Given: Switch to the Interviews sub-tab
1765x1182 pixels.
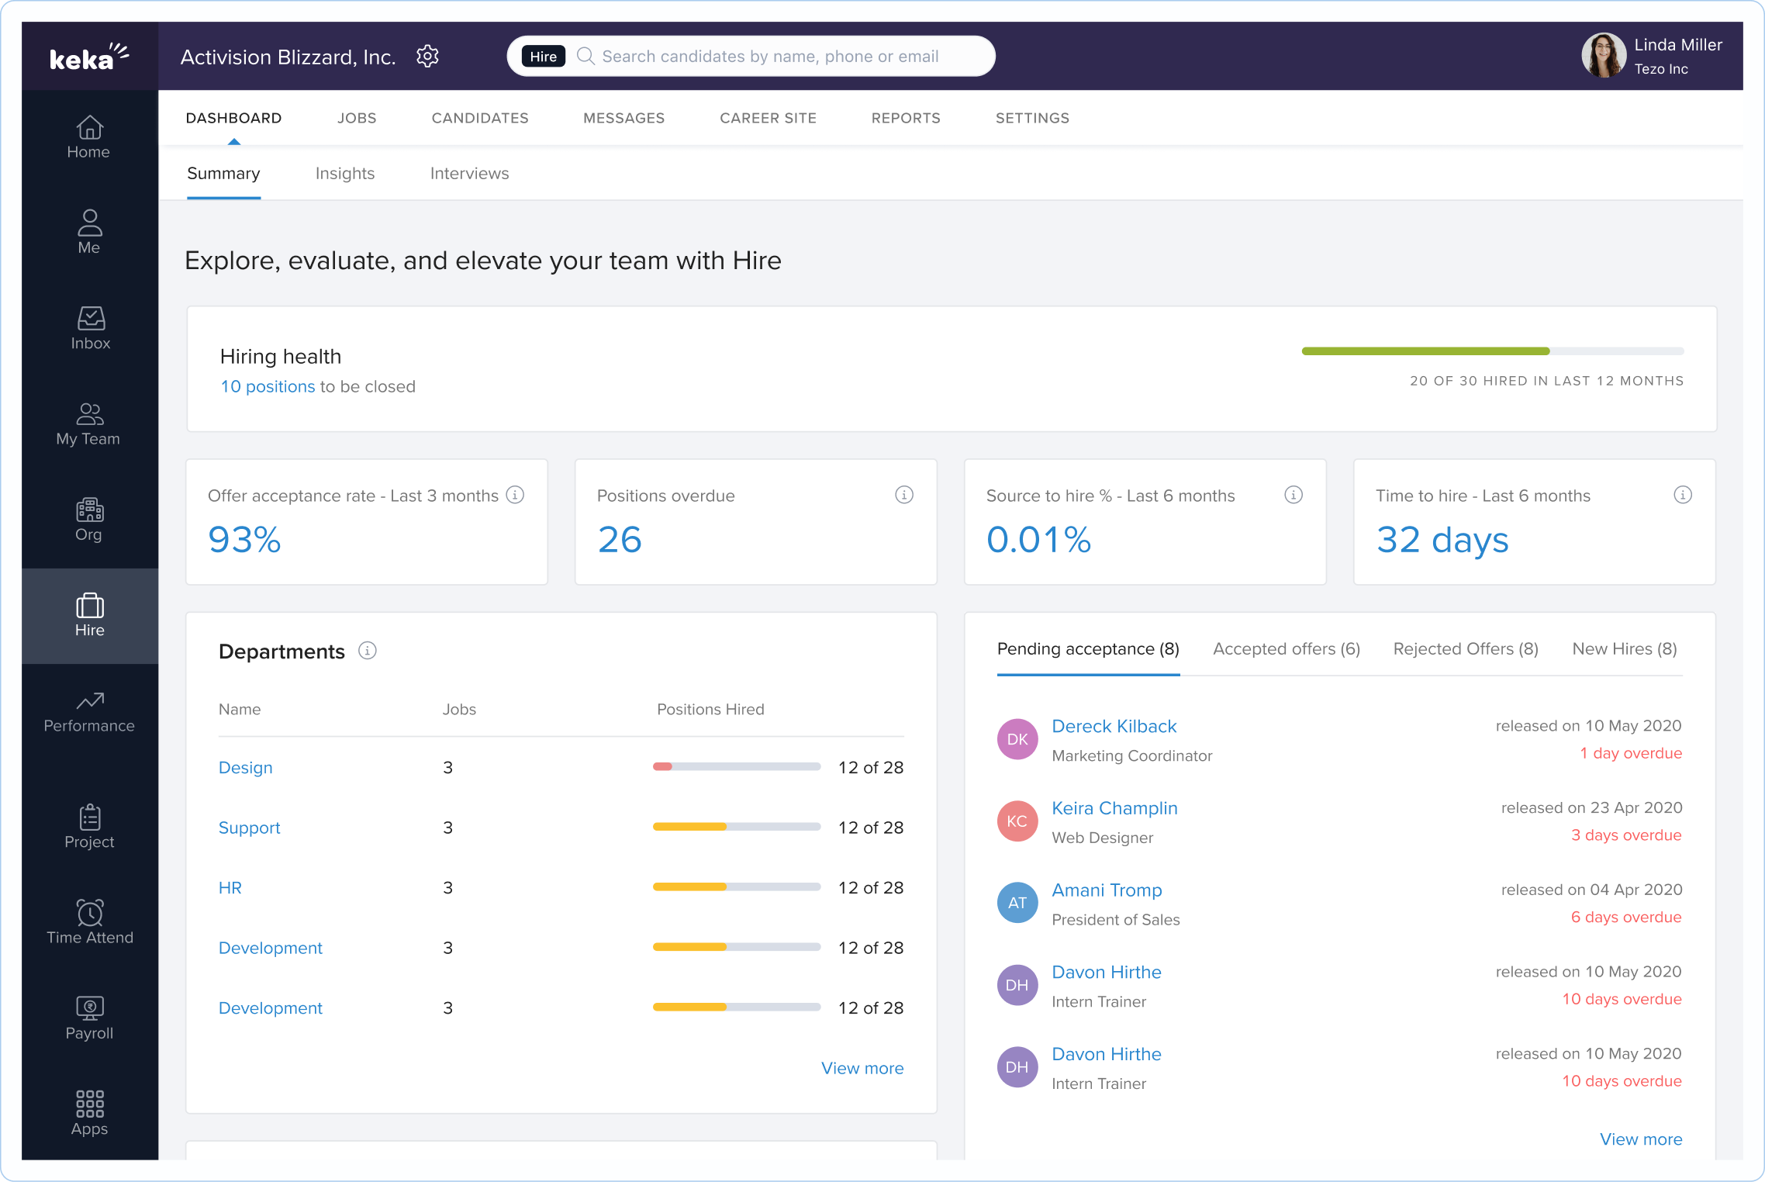Looking at the screenshot, I should [x=470, y=174].
